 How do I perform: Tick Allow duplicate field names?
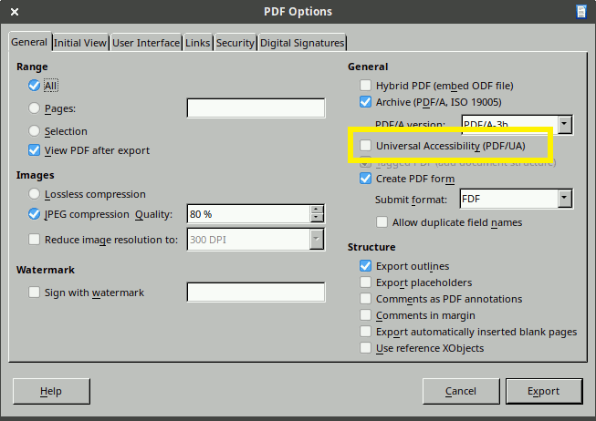382,222
